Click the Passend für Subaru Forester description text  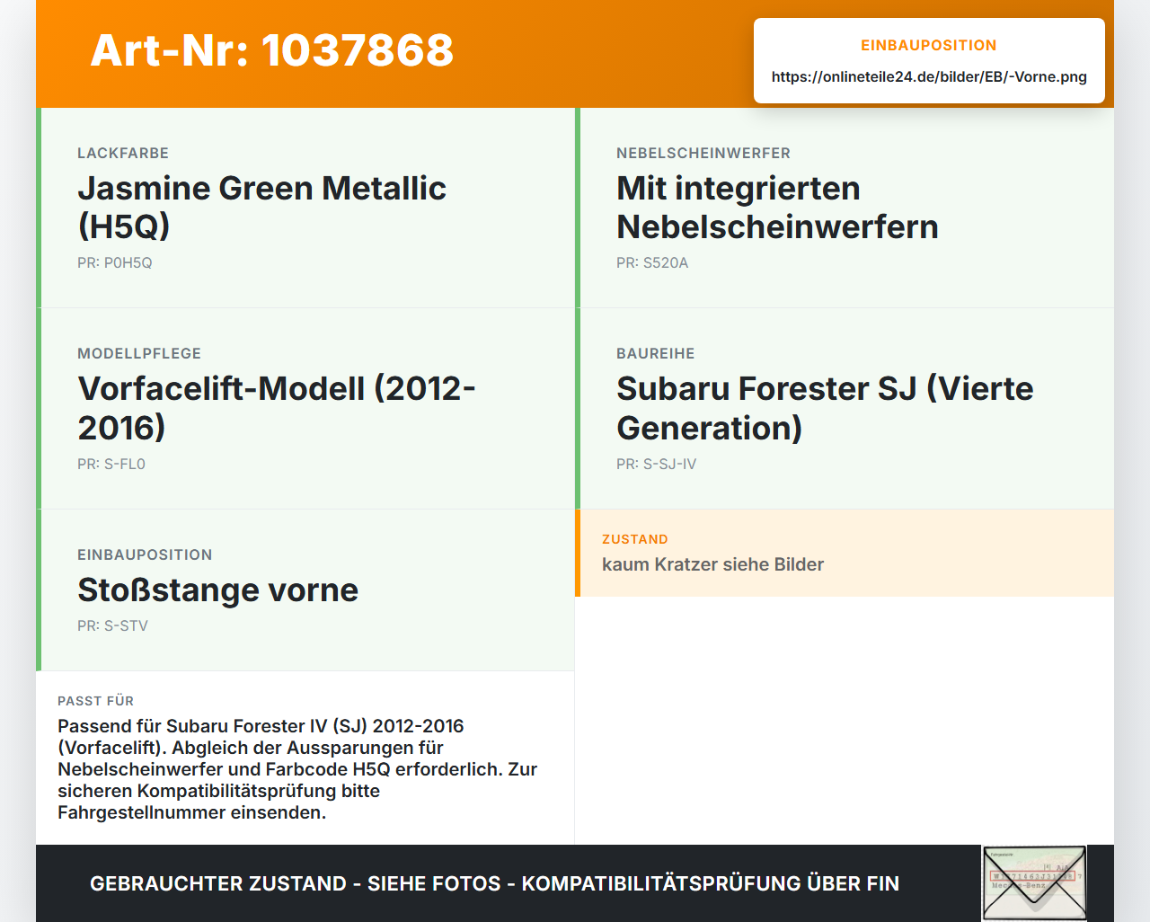297,769
